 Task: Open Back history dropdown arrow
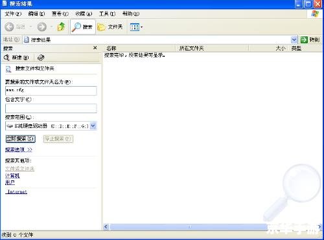[x=30, y=27]
